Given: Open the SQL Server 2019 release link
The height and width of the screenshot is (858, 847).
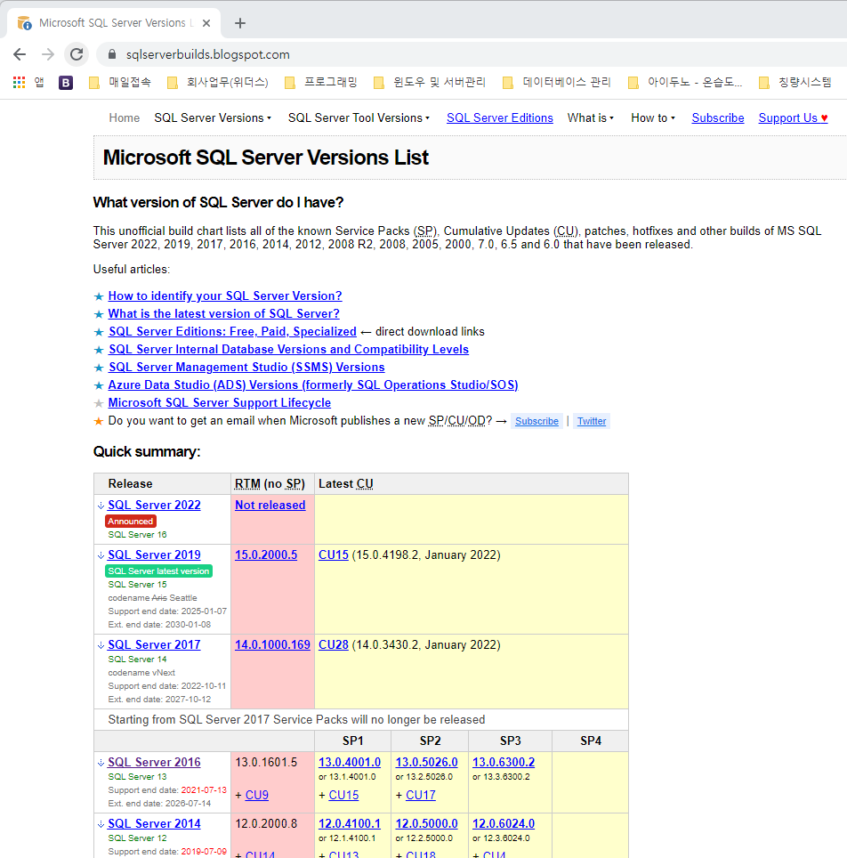Looking at the screenshot, I should pyautogui.click(x=154, y=554).
